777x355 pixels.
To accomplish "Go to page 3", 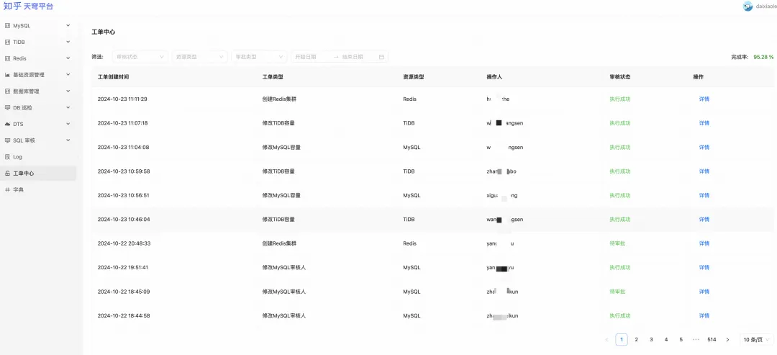I will [x=651, y=340].
